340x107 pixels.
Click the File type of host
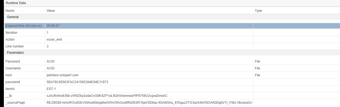coord(257,75)
